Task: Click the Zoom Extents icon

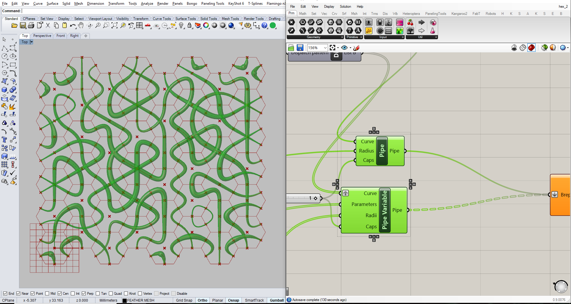Action: tap(114, 26)
